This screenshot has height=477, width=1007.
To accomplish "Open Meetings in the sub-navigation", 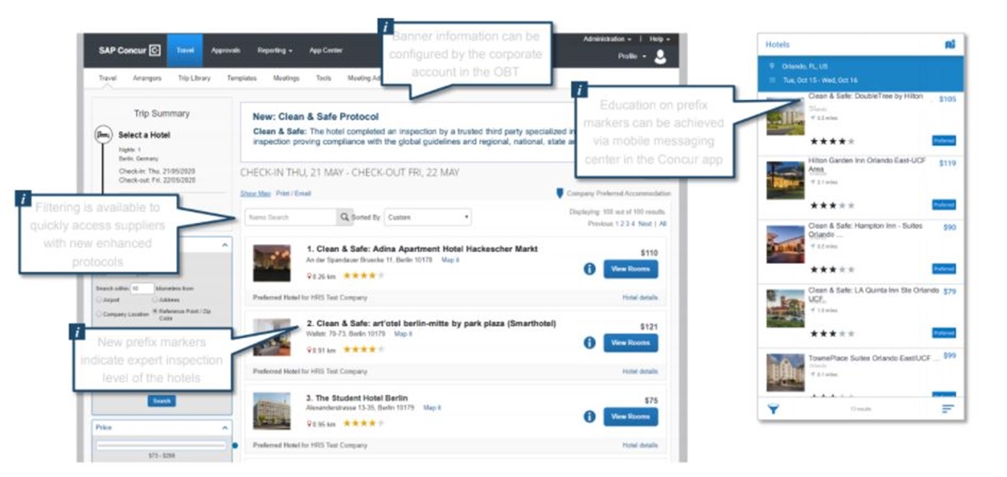I will point(286,78).
